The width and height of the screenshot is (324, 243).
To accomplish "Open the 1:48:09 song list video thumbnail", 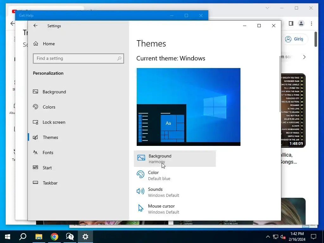I will [293, 110].
